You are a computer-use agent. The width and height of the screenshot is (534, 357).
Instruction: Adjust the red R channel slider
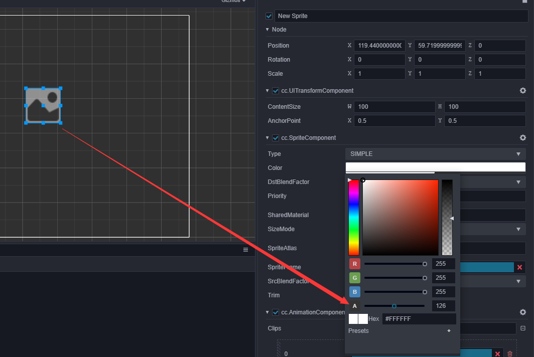coord(394,264)
